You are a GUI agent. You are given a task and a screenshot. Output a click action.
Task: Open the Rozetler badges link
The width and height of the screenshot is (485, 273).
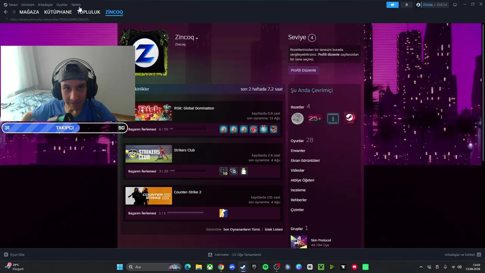point(300,107)
